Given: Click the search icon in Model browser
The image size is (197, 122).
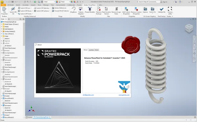Looking at the screenshot, I should pyautogui.click(x=20, y=19).
